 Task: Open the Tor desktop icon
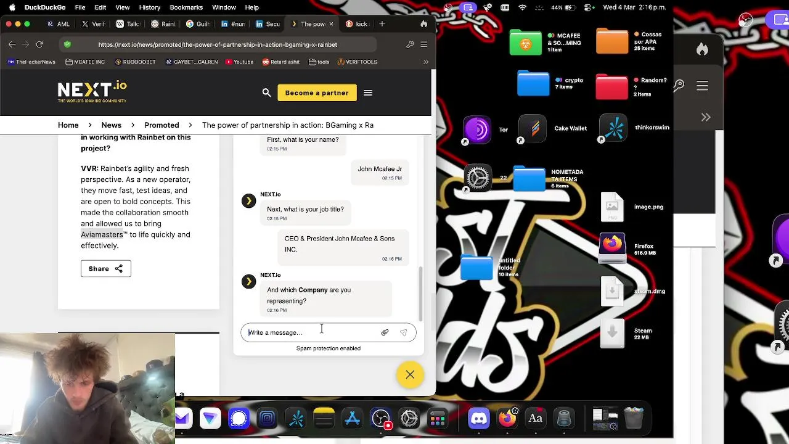pos(476,129)
